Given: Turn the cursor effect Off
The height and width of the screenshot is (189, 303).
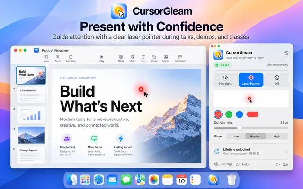Looking at the screenshot, I should 276,80.
